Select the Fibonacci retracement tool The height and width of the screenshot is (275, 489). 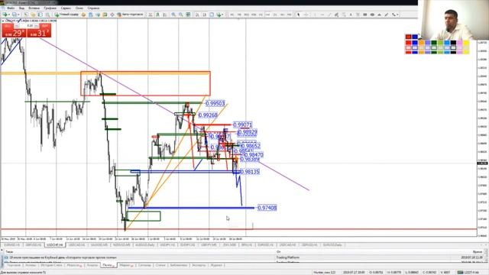(x=344, y=15)
